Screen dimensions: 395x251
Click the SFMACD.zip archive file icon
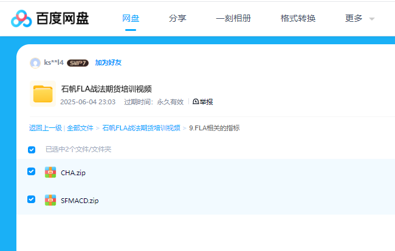50,200
